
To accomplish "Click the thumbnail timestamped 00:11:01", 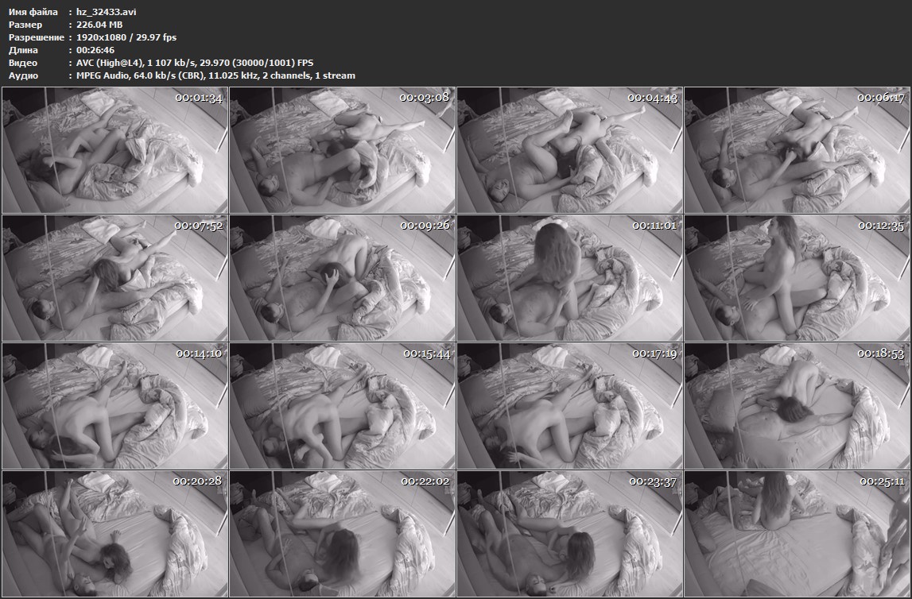I will pos(569,277).
